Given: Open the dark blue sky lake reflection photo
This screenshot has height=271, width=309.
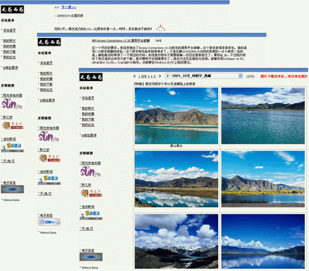Looking at the screenshot, I should (263, 241).
